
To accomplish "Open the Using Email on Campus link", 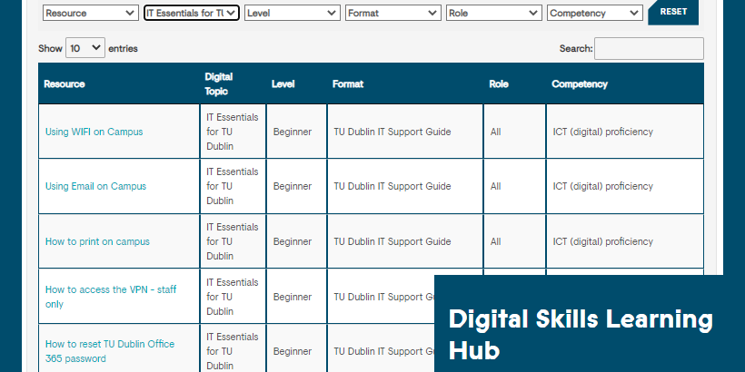I will click(95, 187).
